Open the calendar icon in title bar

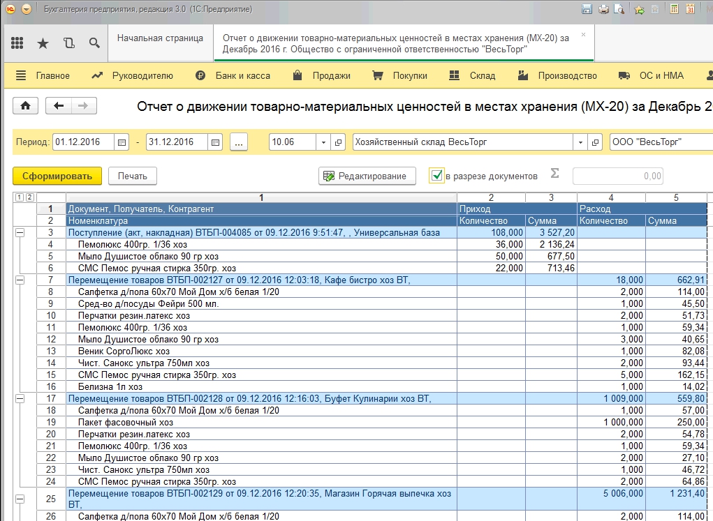pos(690,9)
